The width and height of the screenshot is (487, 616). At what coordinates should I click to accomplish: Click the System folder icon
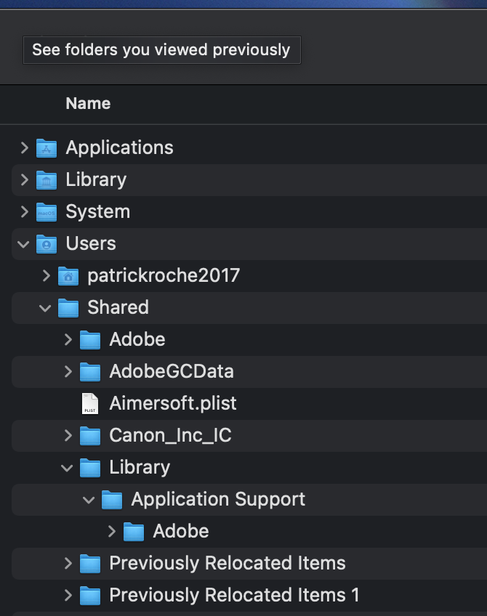(47, 212)
